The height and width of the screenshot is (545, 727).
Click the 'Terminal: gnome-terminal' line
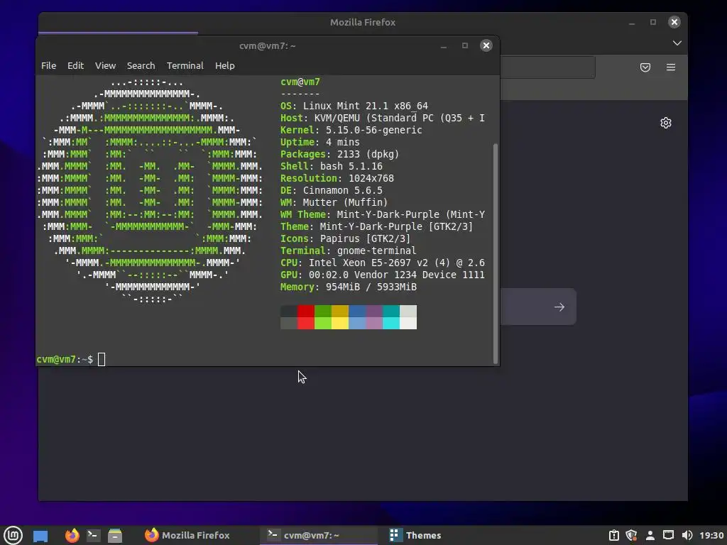coord(348,251)
